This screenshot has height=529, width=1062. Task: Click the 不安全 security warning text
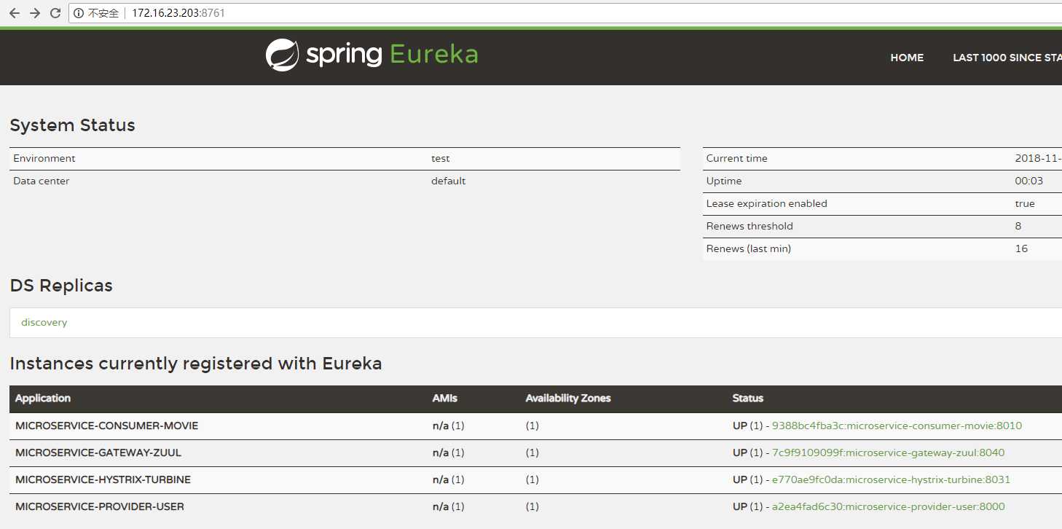coord(103,13)
